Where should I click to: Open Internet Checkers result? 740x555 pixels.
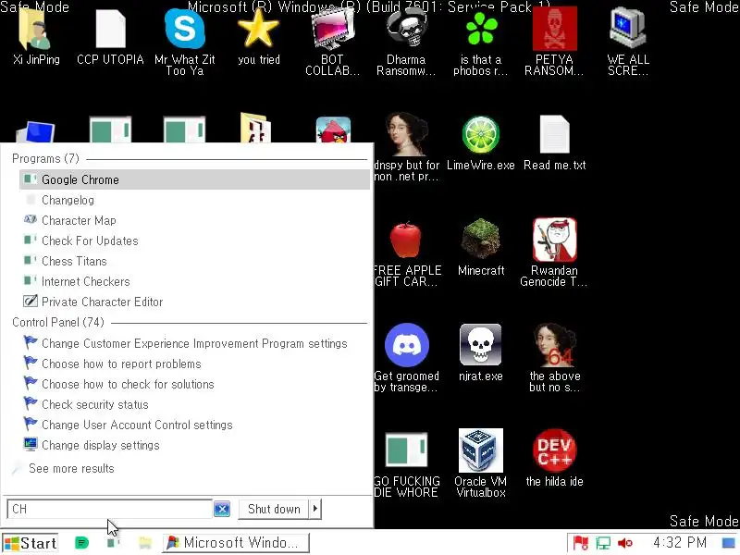[194, 281]
